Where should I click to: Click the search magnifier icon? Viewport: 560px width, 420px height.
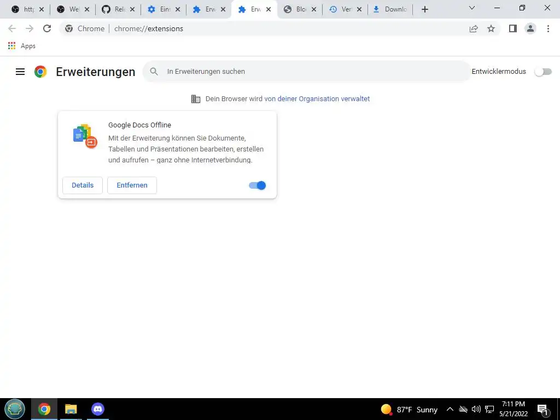click(x=154, y=72)
